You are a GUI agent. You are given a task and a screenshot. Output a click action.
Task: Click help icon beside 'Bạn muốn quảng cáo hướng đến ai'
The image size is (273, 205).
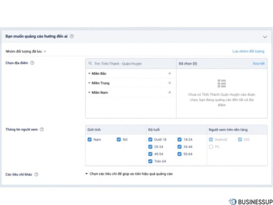tap(72, 37)
